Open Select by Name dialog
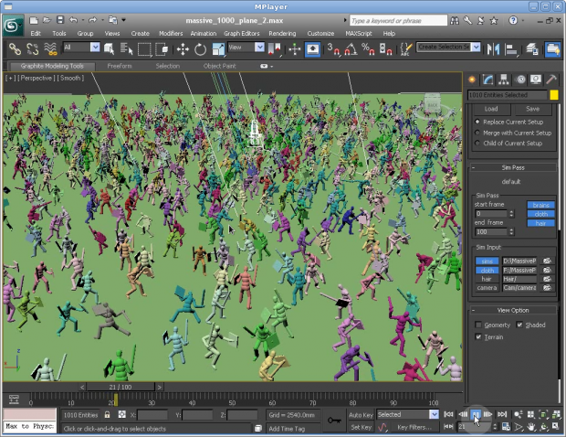This screenshot has height=437, width=566. click(126, 48)
